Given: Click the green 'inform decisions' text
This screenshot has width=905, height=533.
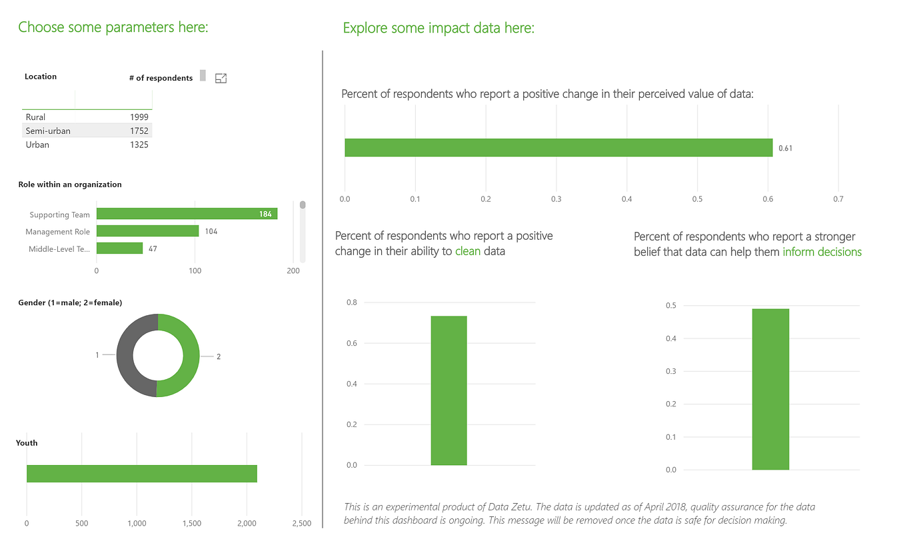Looking at the screenshot, I should (822, 252).
